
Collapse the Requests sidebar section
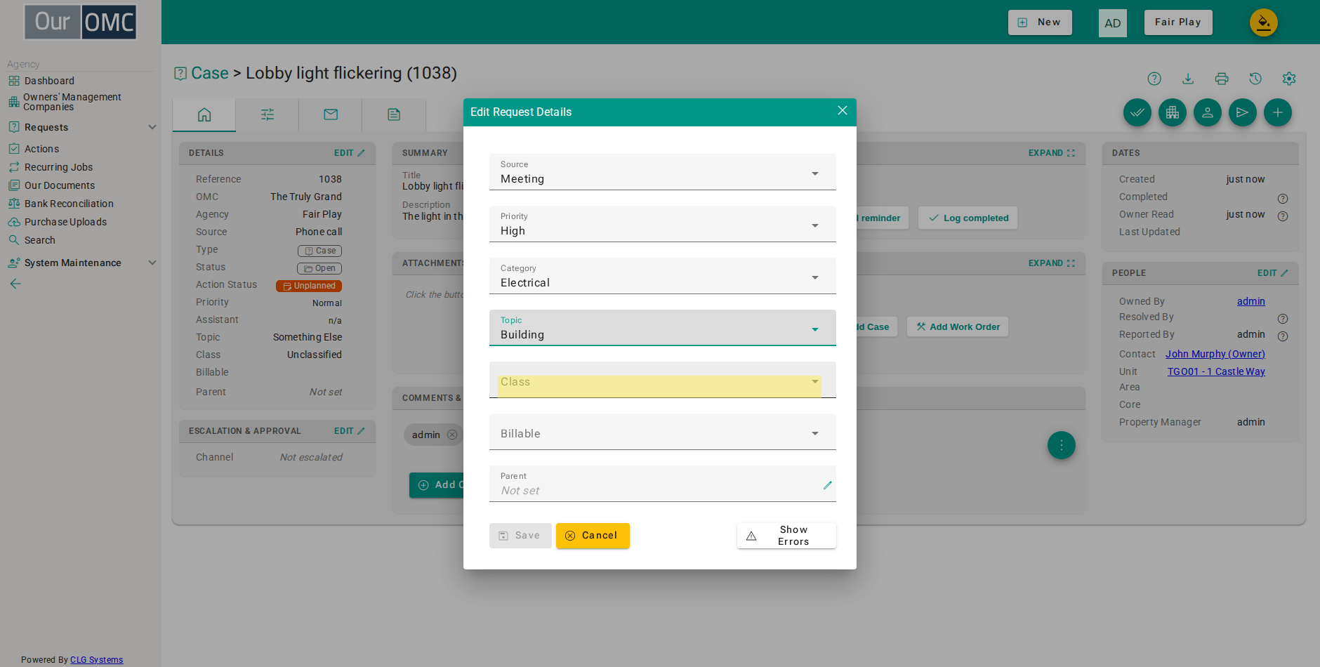pyautogui.click(x=152, y=127)
